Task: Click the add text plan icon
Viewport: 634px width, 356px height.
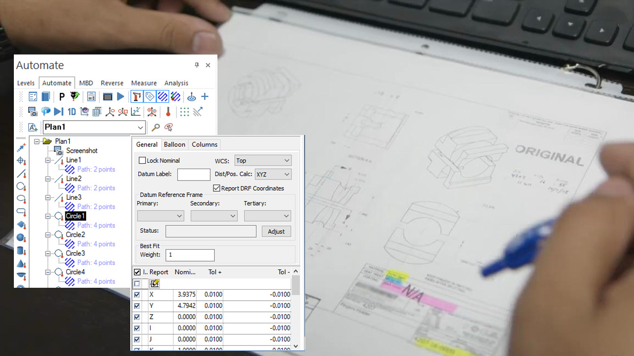Action: coord(33,128)
